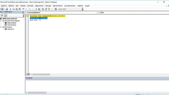Open Project Explorer from the toolbar icon
The height and width of the screenshot is (95, 169).
(x=43, y=9)
